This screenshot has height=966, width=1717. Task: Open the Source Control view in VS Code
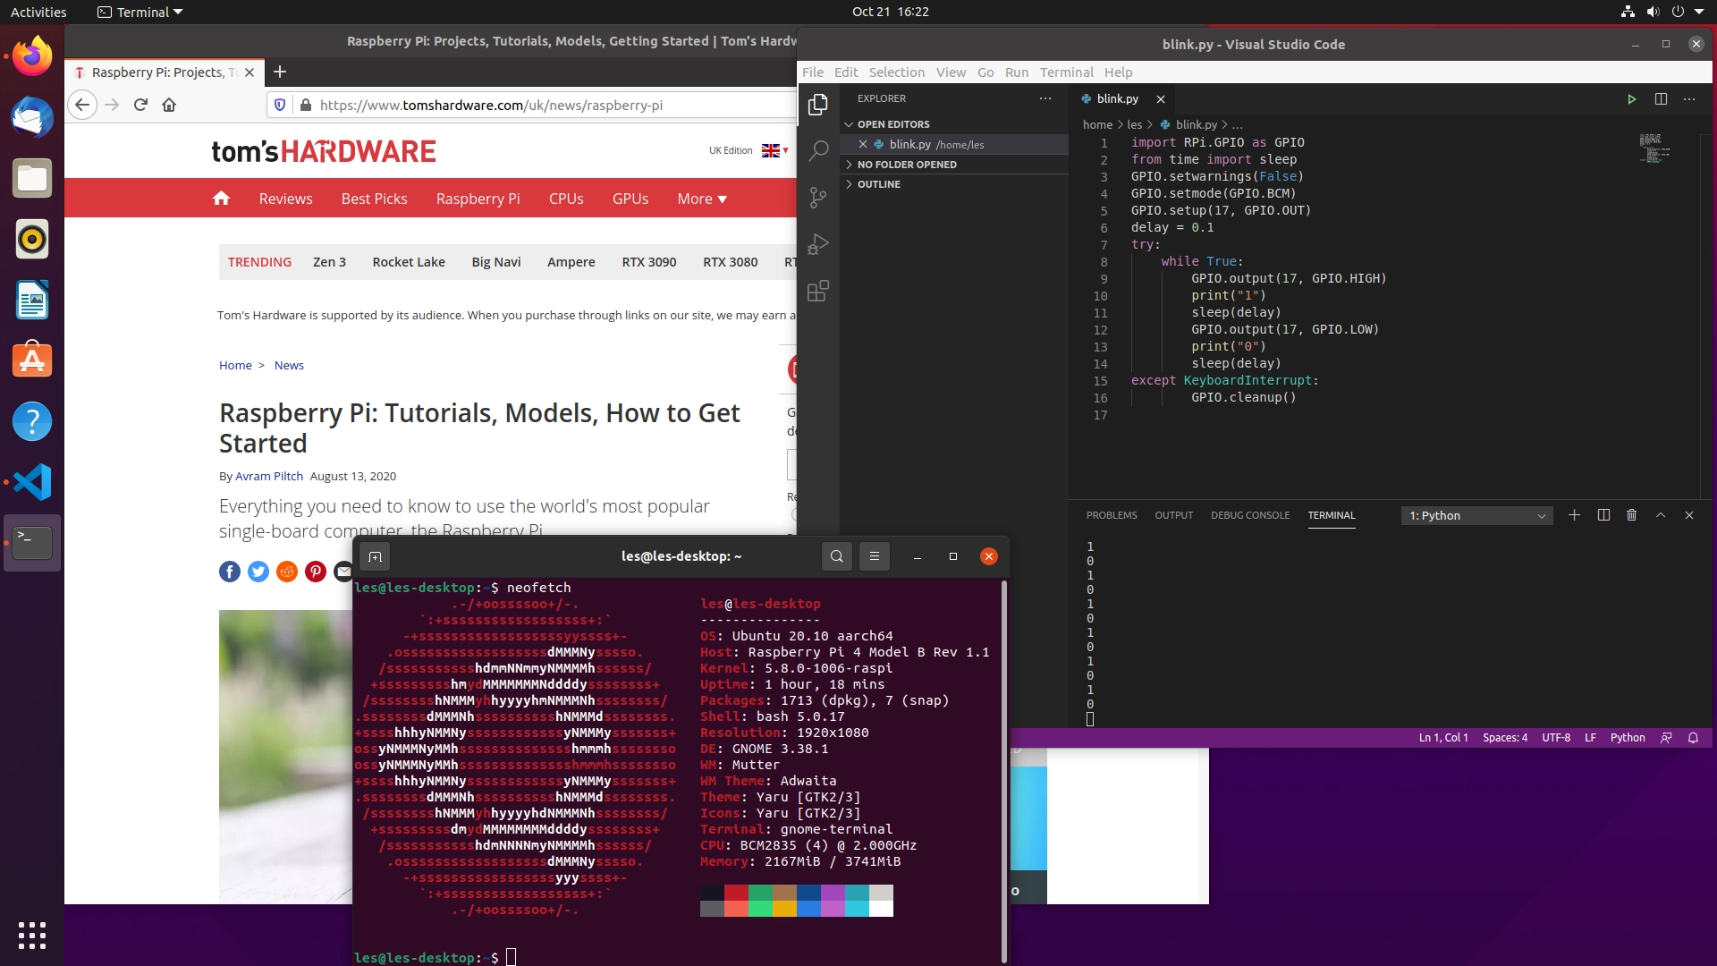pos(817,198)
